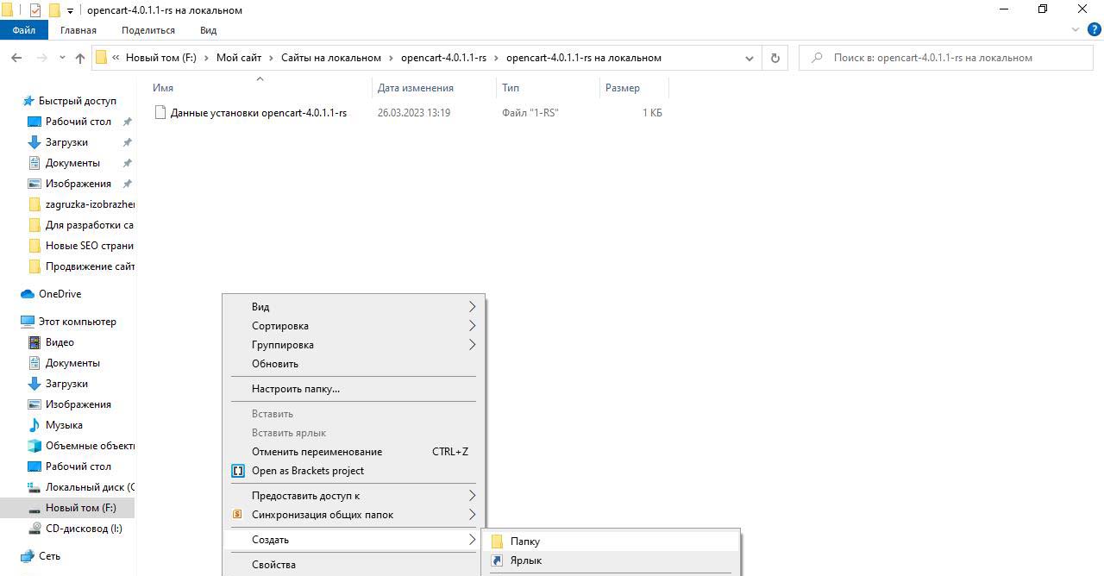The width and height of the screenshot is (1104, 576).
Task: Select the Музыка folder in sidebar
Action: [64, 425]
